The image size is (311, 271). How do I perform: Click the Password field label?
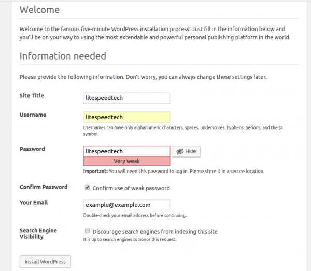[x=32, y=149]
